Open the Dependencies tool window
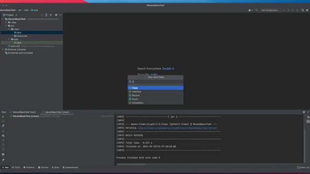This screenshot has height=174, width=310. [70, 168]
